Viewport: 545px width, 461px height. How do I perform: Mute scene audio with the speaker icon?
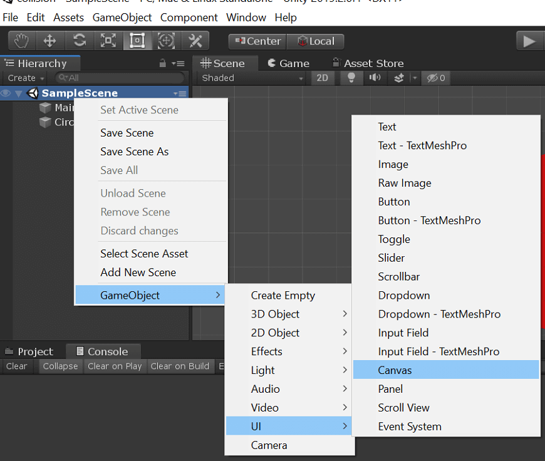(x=376, y=78)
